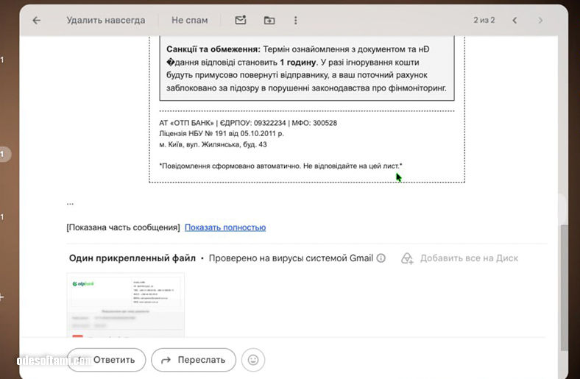Click the "2 из 2" message counter

click(x=484, y=20)
